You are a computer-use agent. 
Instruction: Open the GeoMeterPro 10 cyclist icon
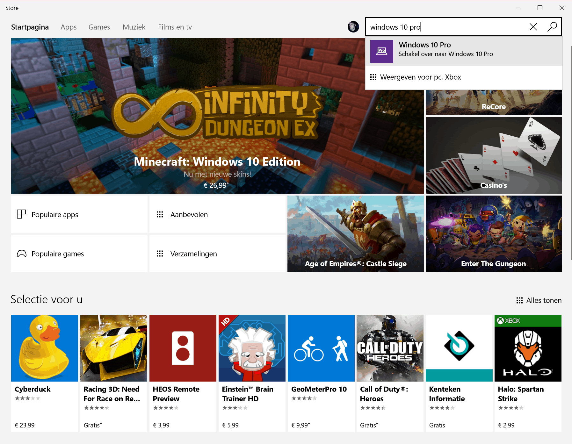click(321, 348)
